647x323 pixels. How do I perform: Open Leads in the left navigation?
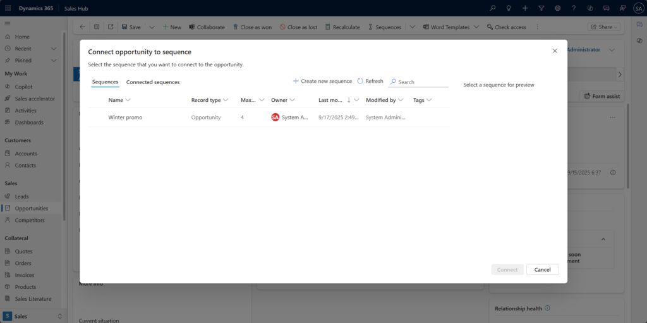(21, 197)
